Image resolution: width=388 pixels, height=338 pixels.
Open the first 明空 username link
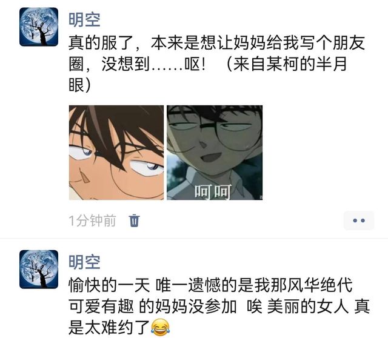pyautogui.click(x=84, y=20)
